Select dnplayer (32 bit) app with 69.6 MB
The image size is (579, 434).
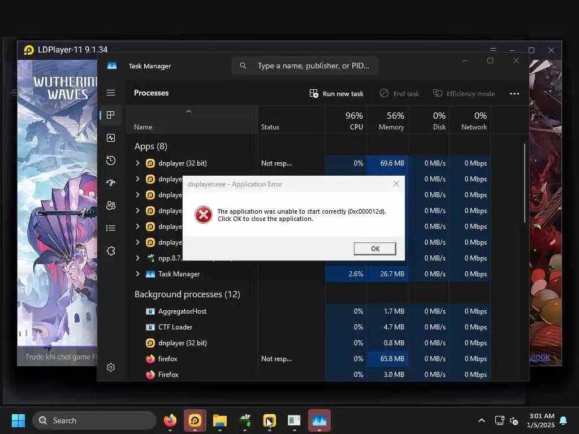coord(308,163)
